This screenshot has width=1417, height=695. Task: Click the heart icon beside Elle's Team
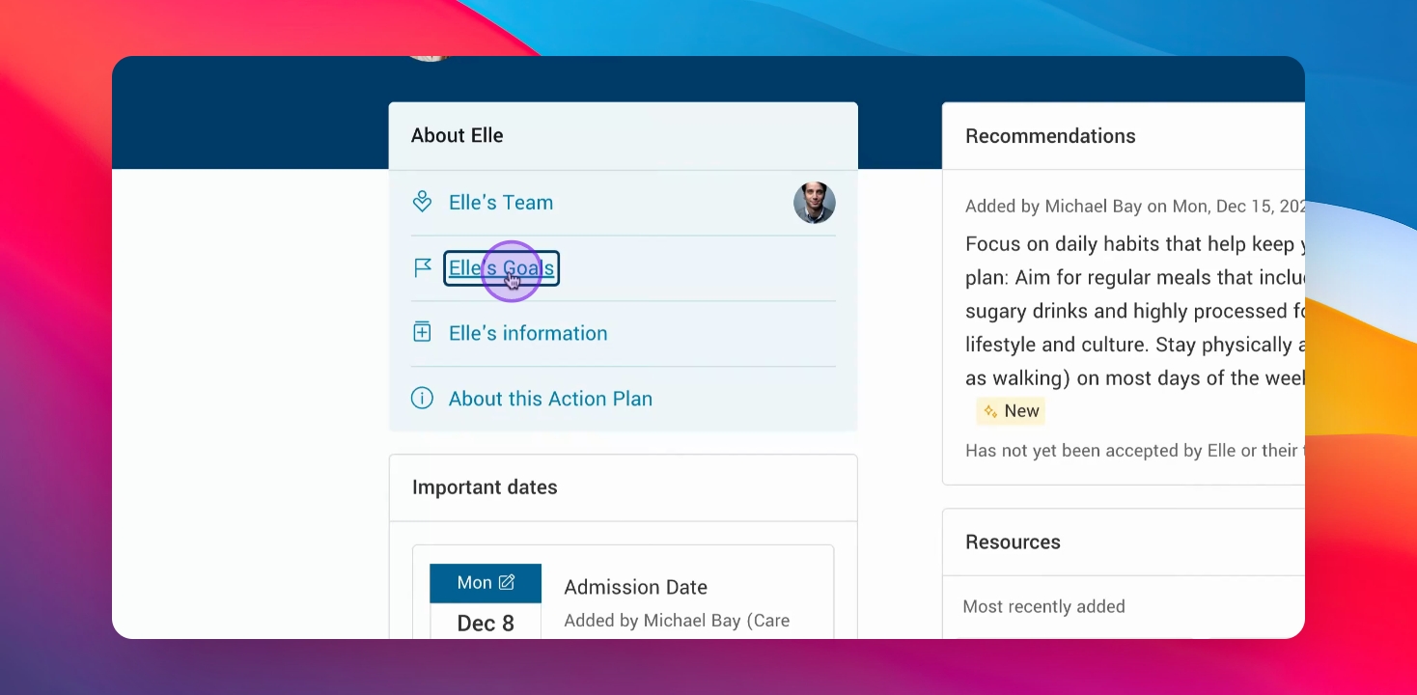tap(422, 203)
